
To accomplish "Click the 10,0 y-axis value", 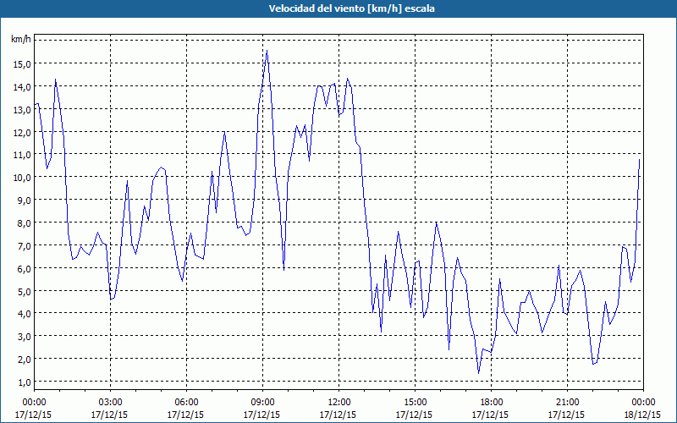I will (22, 178).
